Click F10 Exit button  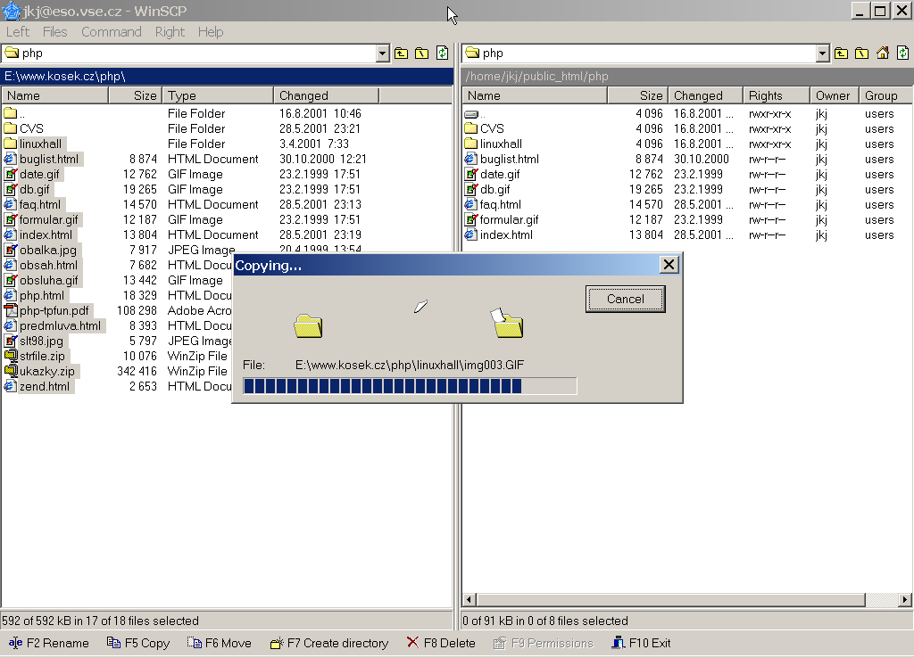(x=641, y=643)
